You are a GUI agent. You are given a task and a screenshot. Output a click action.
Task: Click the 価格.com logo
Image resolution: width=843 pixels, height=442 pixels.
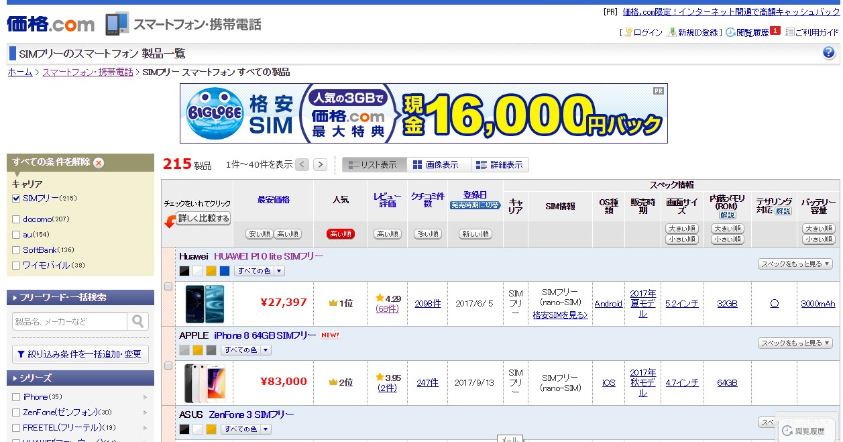51,24
